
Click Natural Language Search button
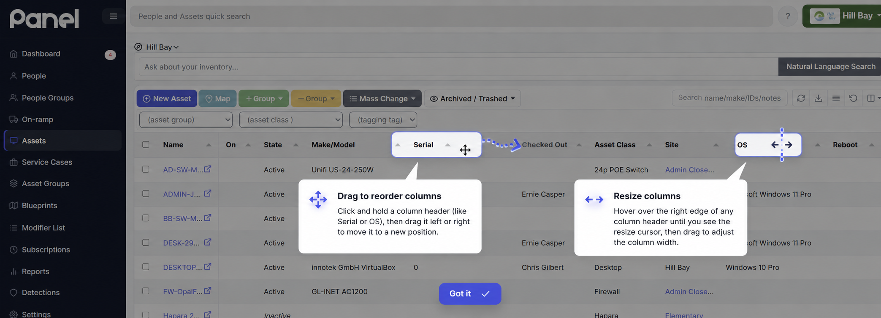(830, 67)
